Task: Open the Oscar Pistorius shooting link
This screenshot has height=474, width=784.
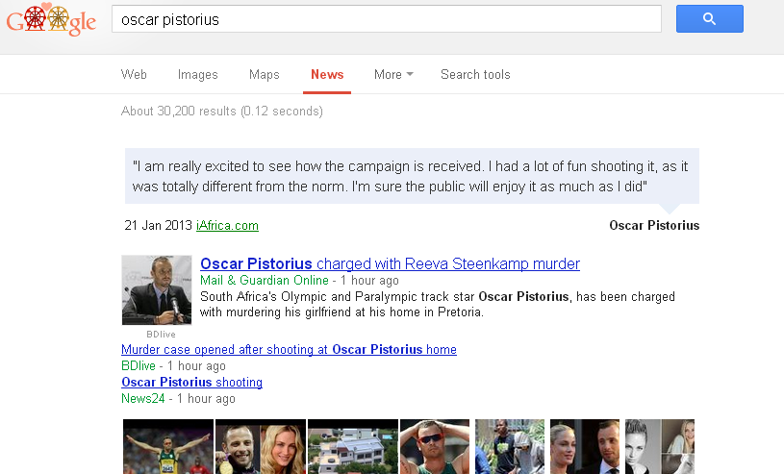Action: (191, 383)
